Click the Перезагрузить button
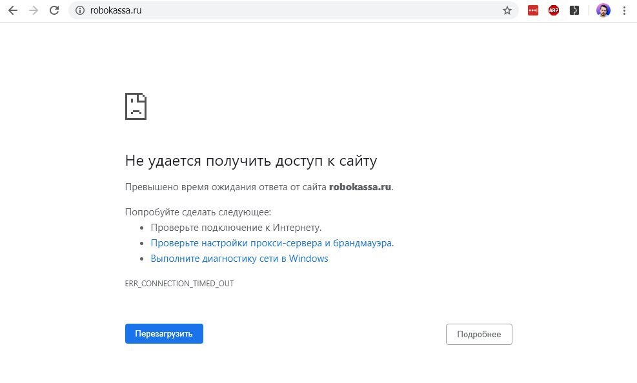 (164, 333)
